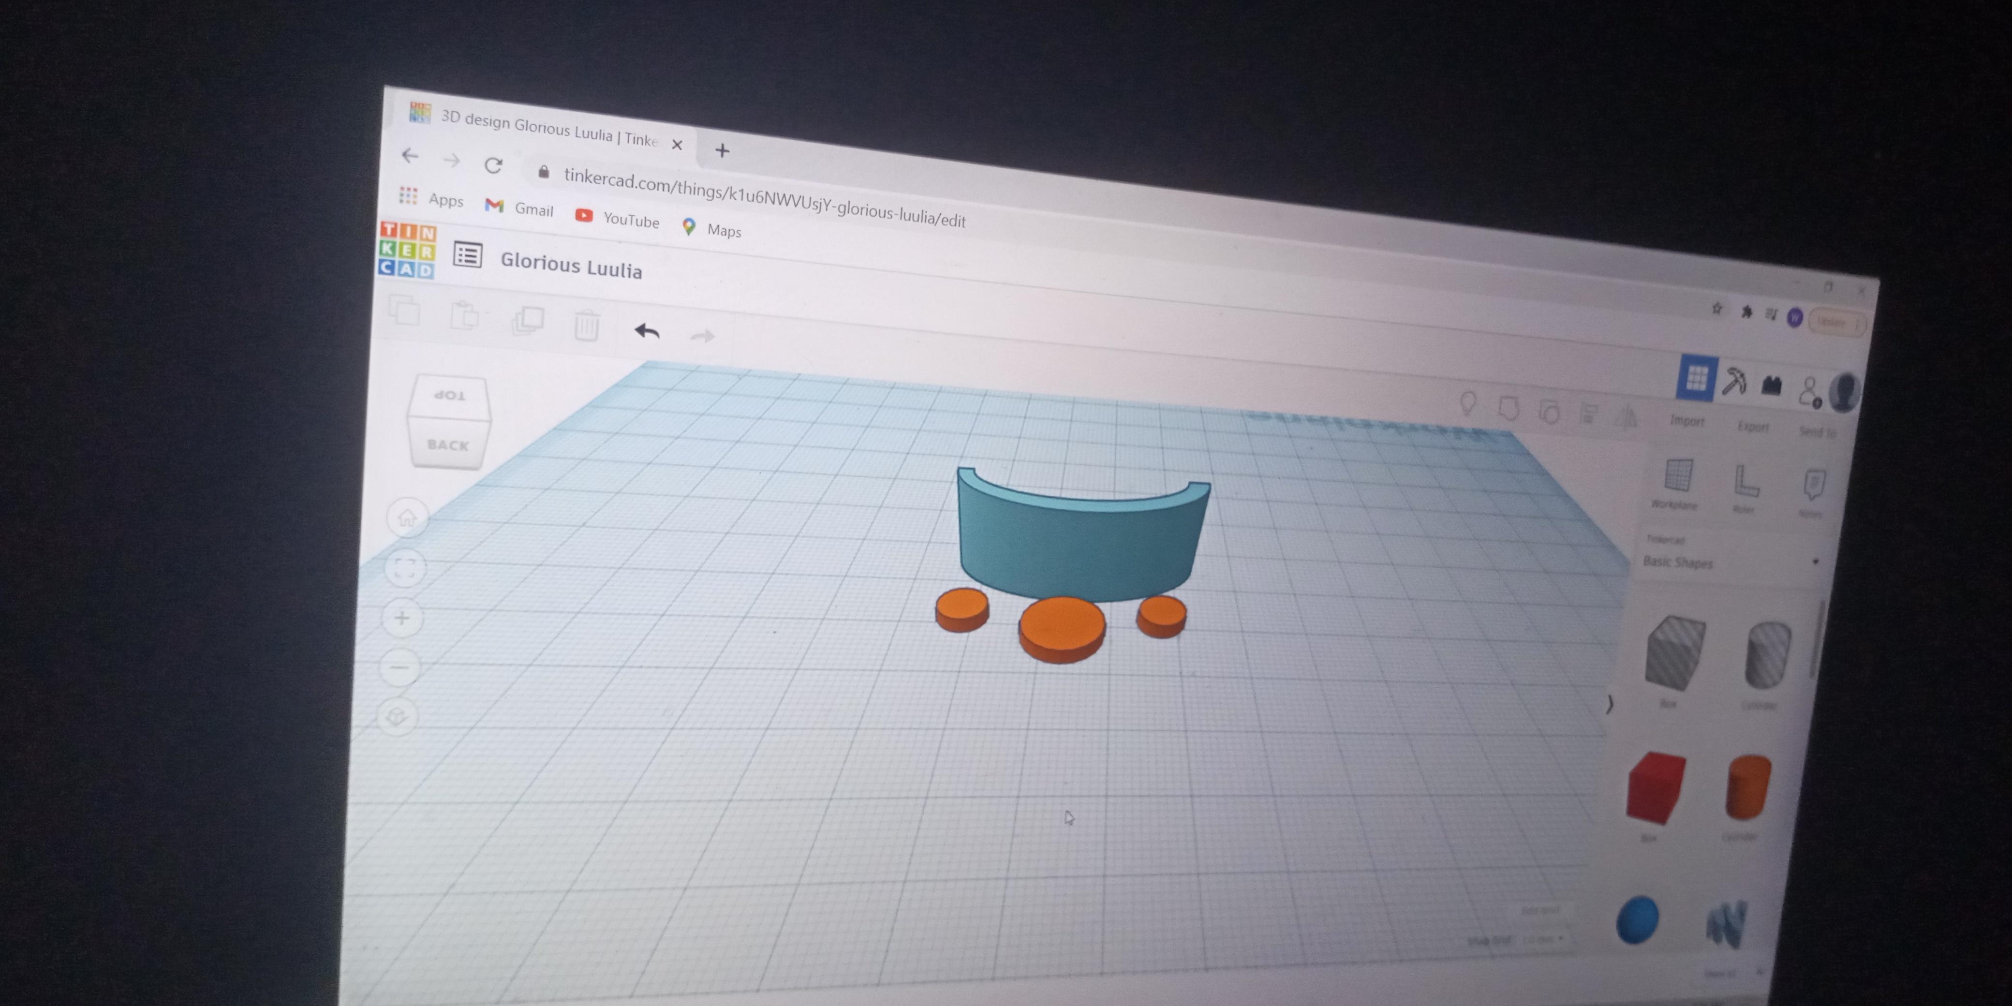
Task: Select the Notes tool
Action: click(x=1812, y=492)
